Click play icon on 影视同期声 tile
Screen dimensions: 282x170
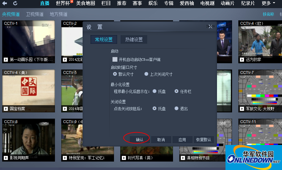[6, 158]
